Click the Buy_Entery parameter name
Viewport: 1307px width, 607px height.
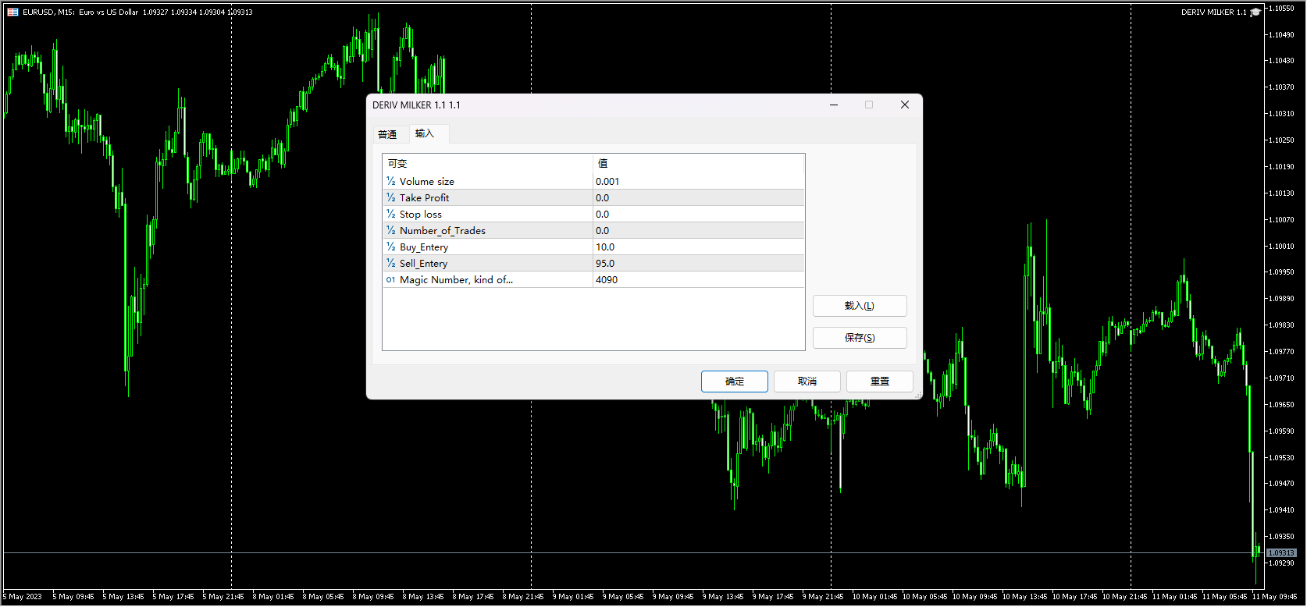tap(424, 247)
